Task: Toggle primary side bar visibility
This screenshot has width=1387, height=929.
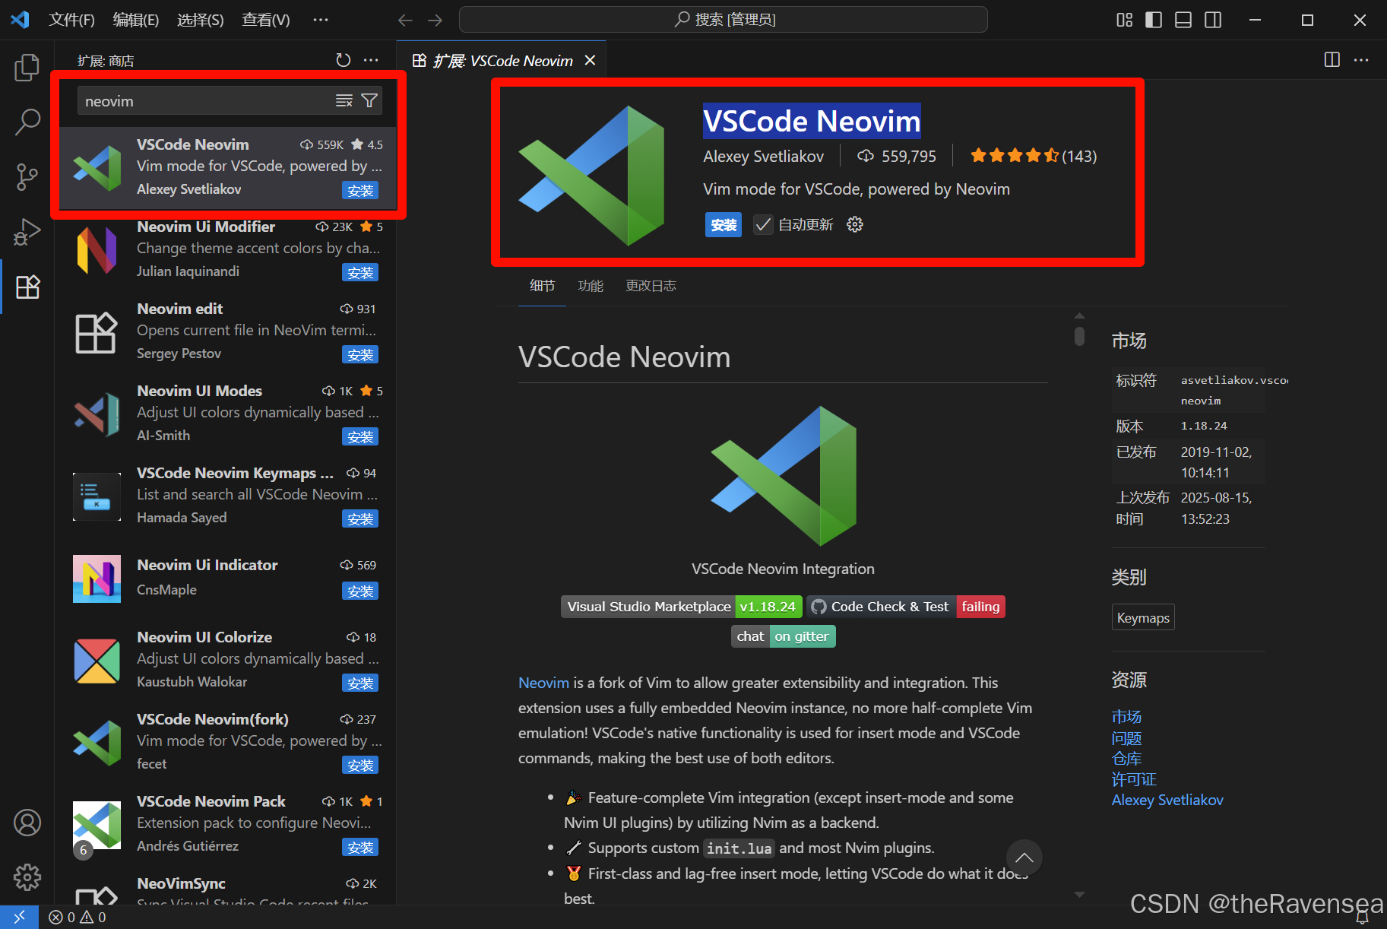Action: point(1154,20)
